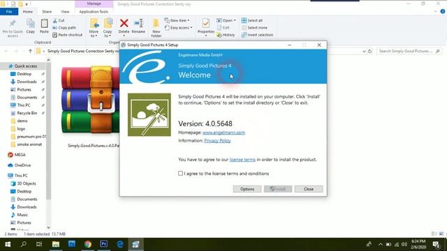
Task: Expand the Delete dropdown arrow
Action: pyautogui.click(x=124, y=36)
